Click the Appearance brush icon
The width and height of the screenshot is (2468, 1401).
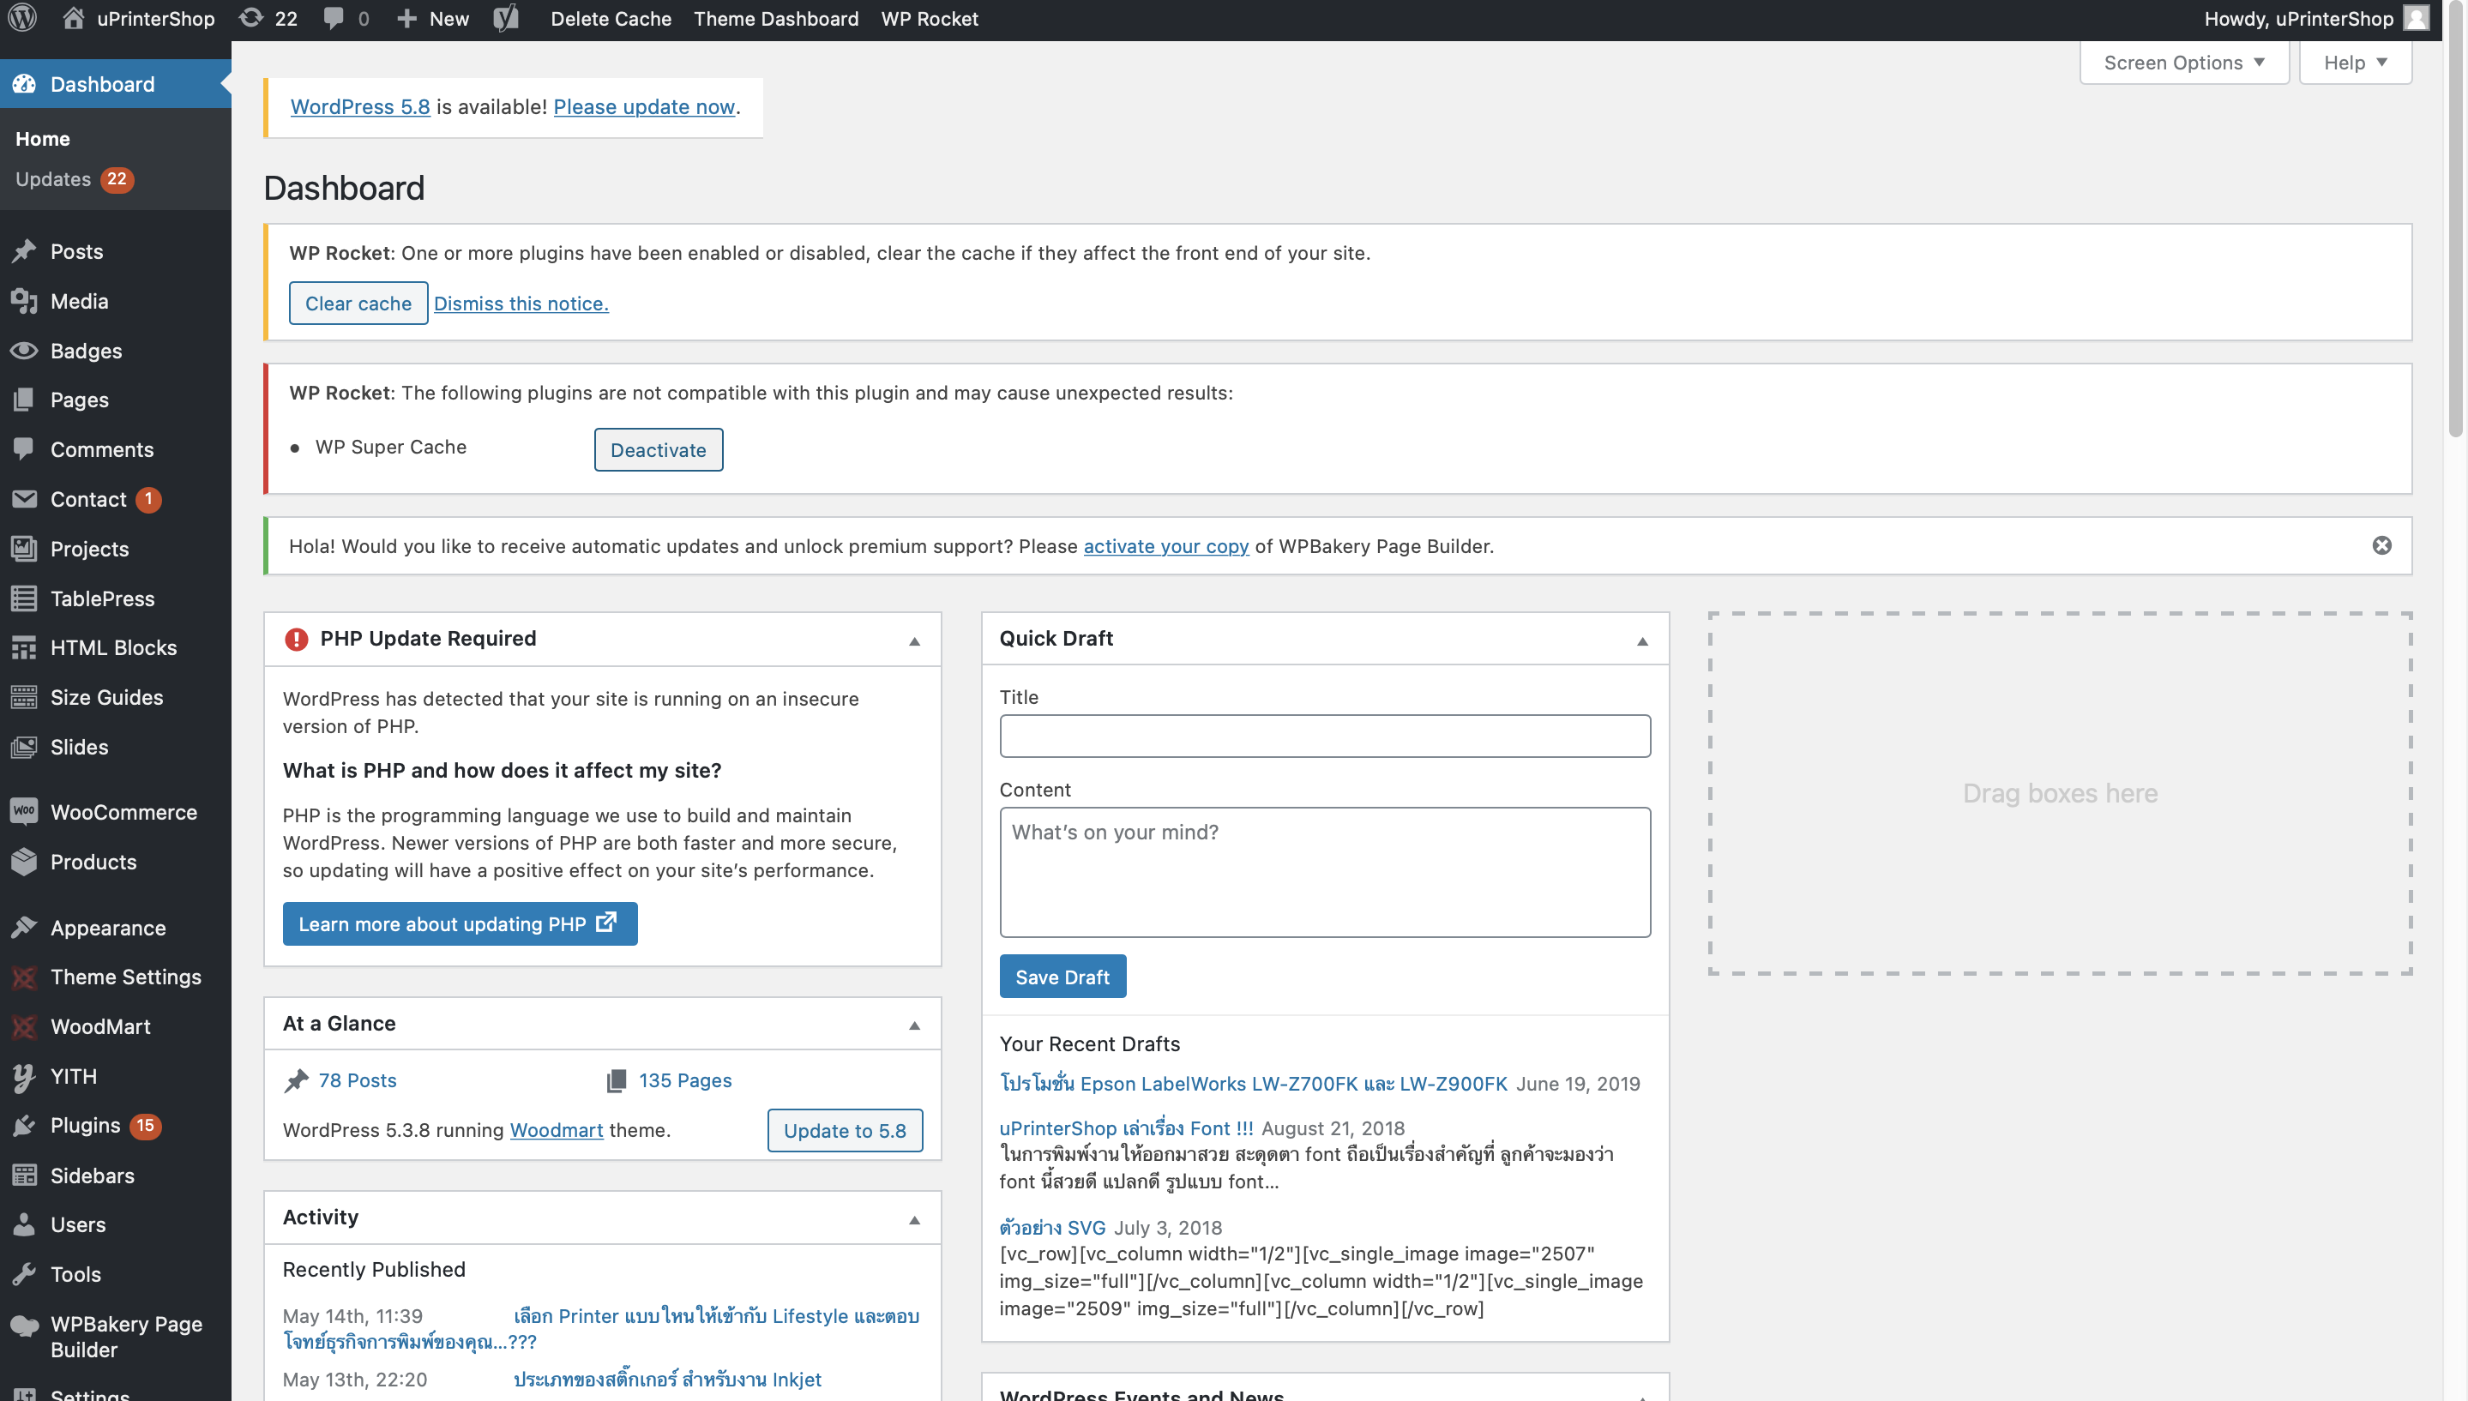tap(24, 928)
